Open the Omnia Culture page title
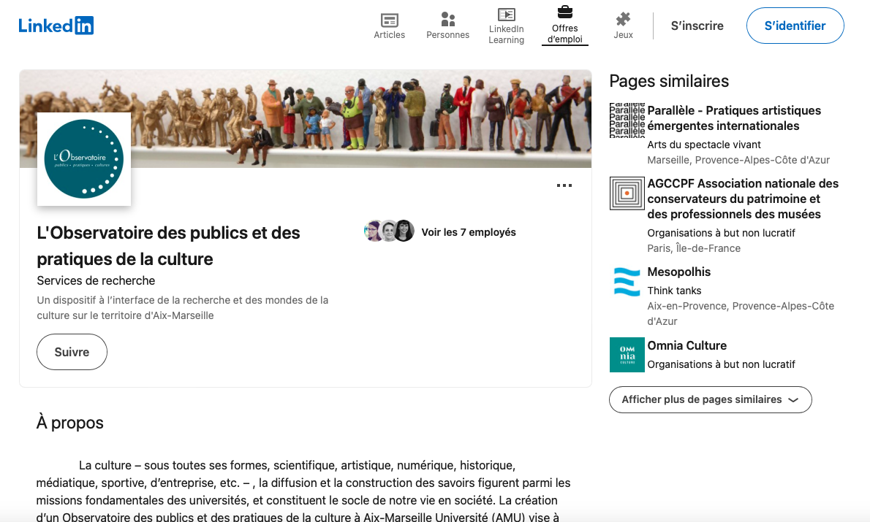Screen dimensions: 870x522 pyautogui.click(x=687, y=346)
